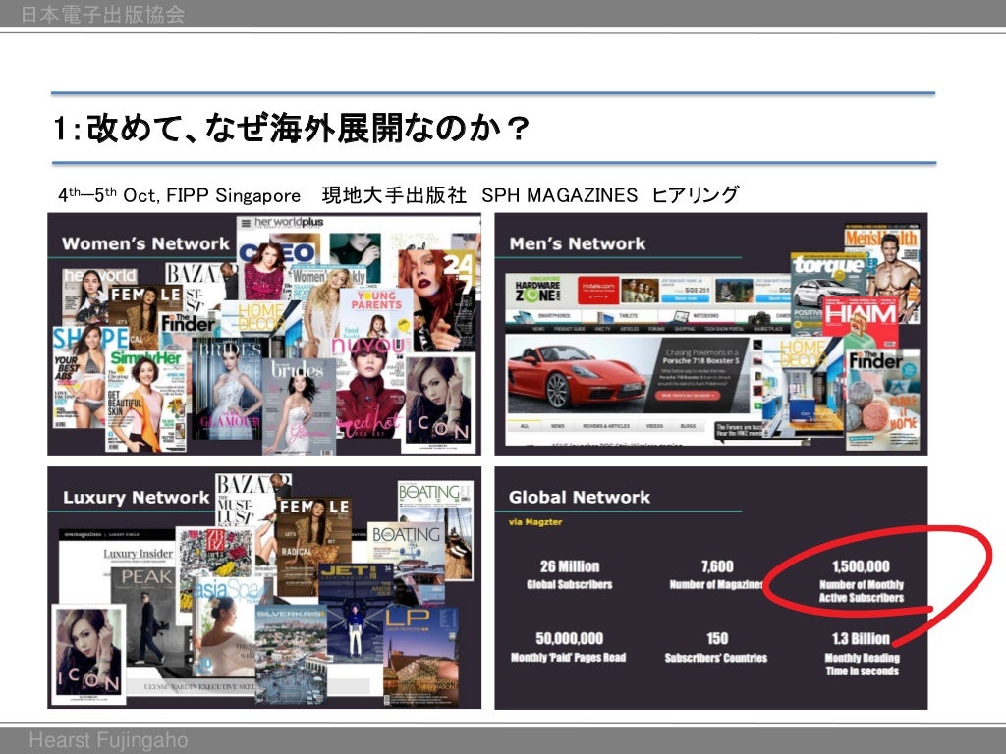The width and height of the screenshot is (1006, 754).
Task: Select the 'Hearst Fujingaho' footer text
Action: (x=108, y=740)
